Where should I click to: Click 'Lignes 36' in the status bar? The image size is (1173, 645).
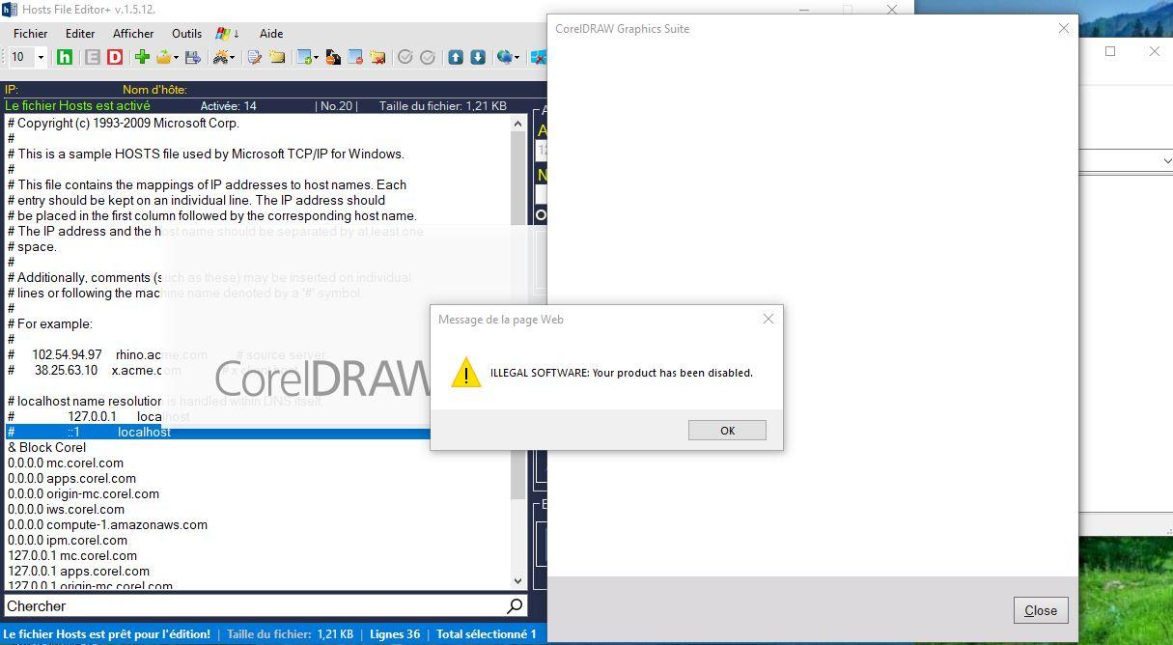395,634
